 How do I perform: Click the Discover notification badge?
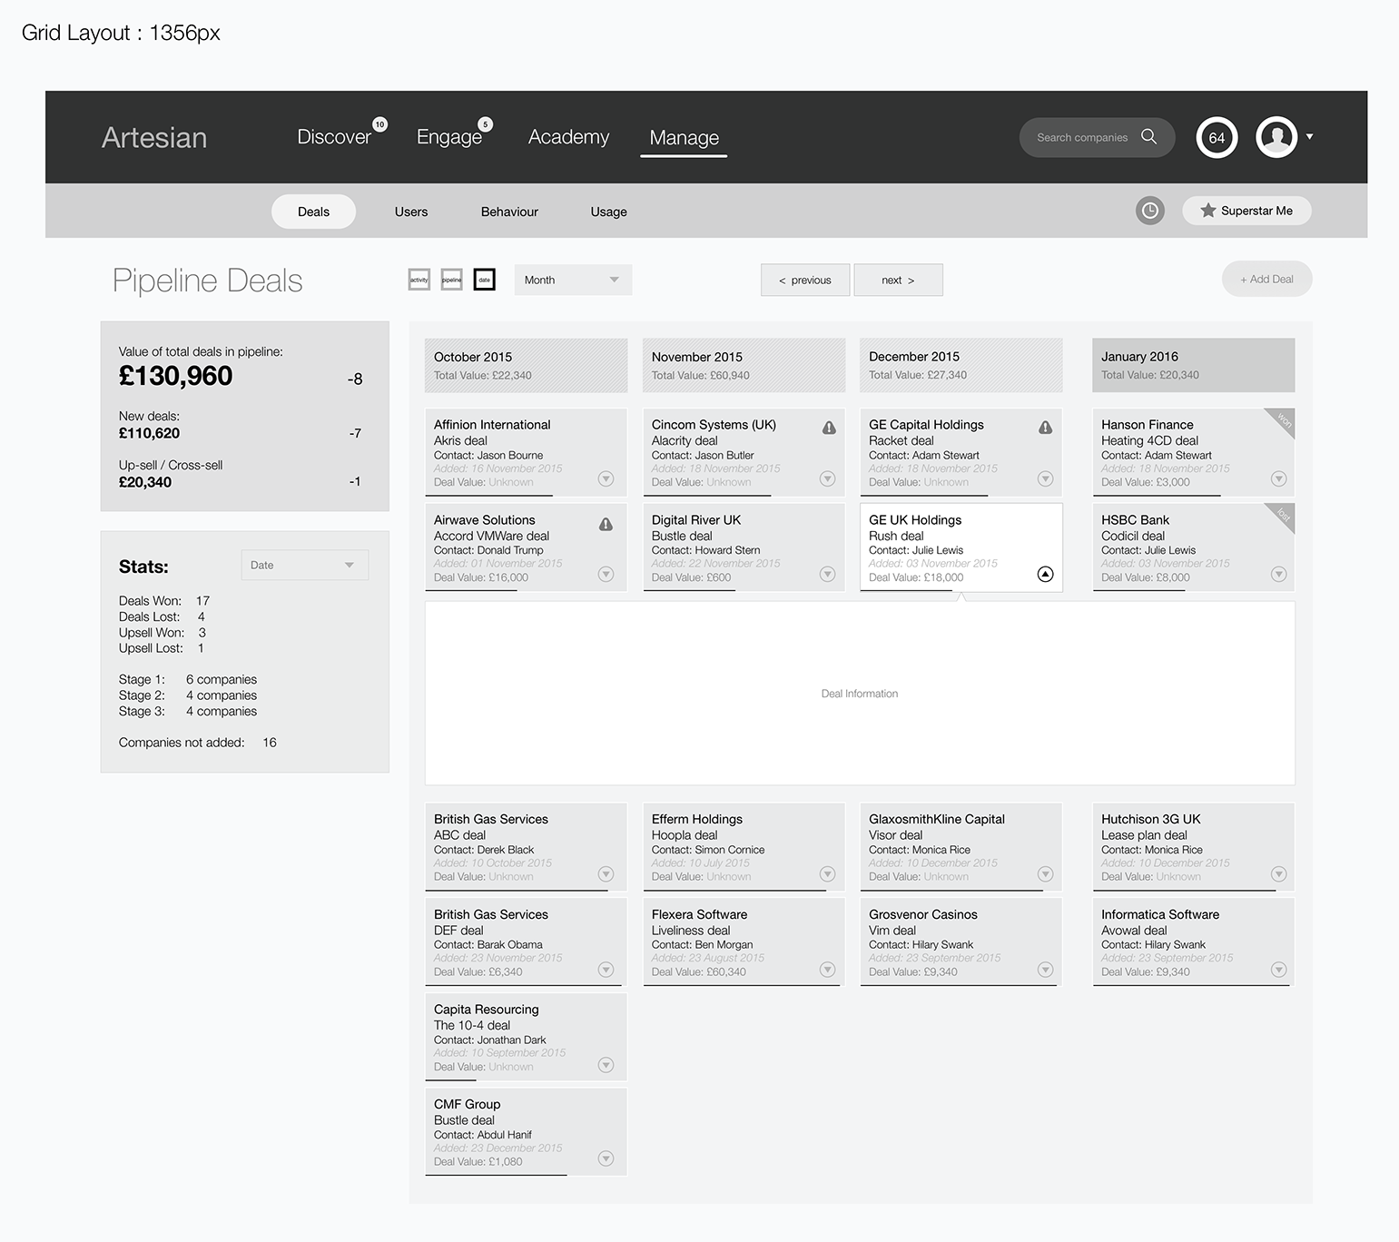[x=379, y=124]
